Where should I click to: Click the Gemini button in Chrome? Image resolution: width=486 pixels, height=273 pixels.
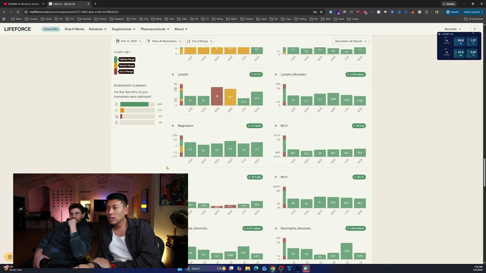click(x=448, y=4)
